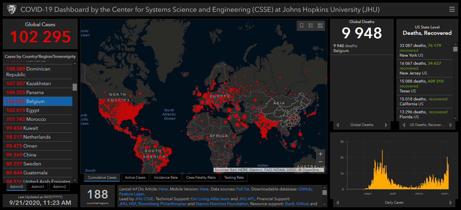Go to previous US Deaths panel arrow
This screenshot has height=210, width=461.
coord(404,125)
